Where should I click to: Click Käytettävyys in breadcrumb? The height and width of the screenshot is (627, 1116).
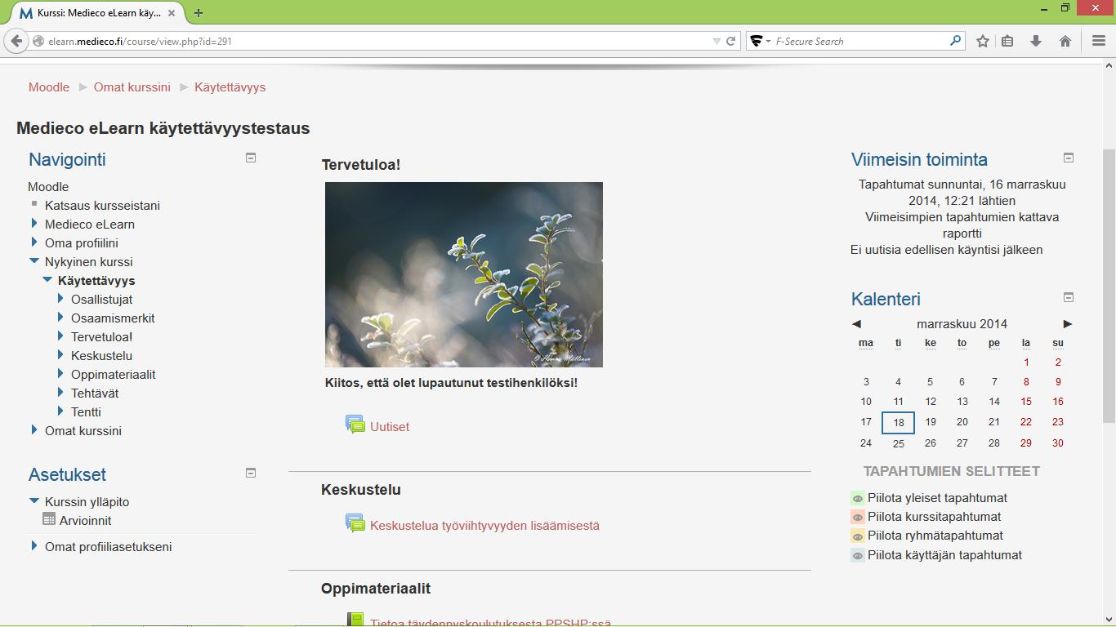click(230, 87)
